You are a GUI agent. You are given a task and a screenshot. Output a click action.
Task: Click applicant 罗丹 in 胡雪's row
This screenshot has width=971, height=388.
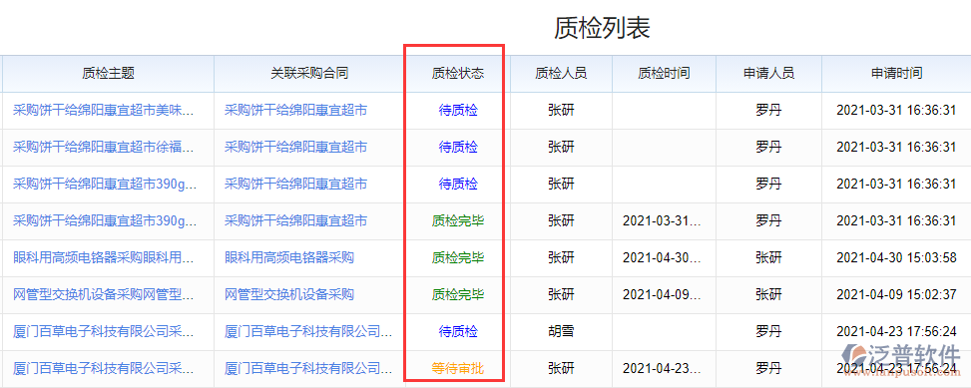point(768,331)
